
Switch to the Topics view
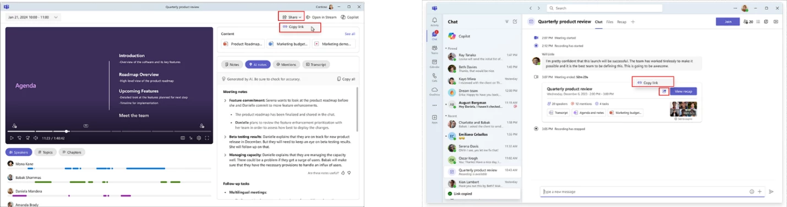(46, 152)
